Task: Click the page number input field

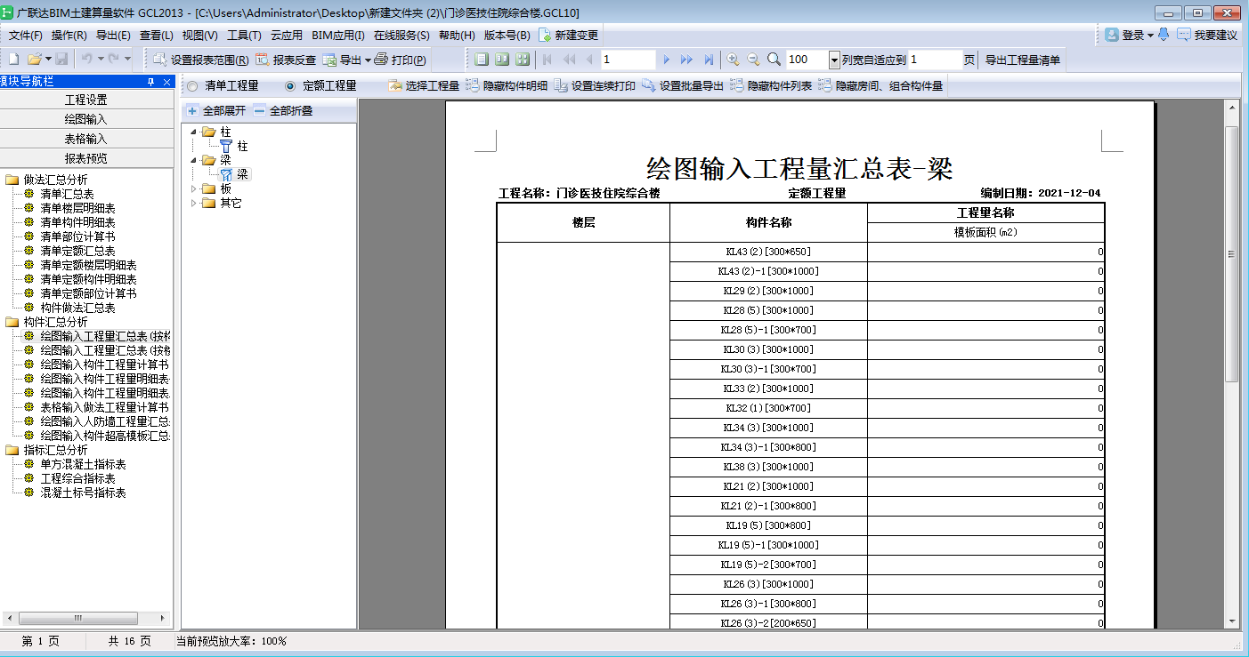Action: tap(629, 60)
